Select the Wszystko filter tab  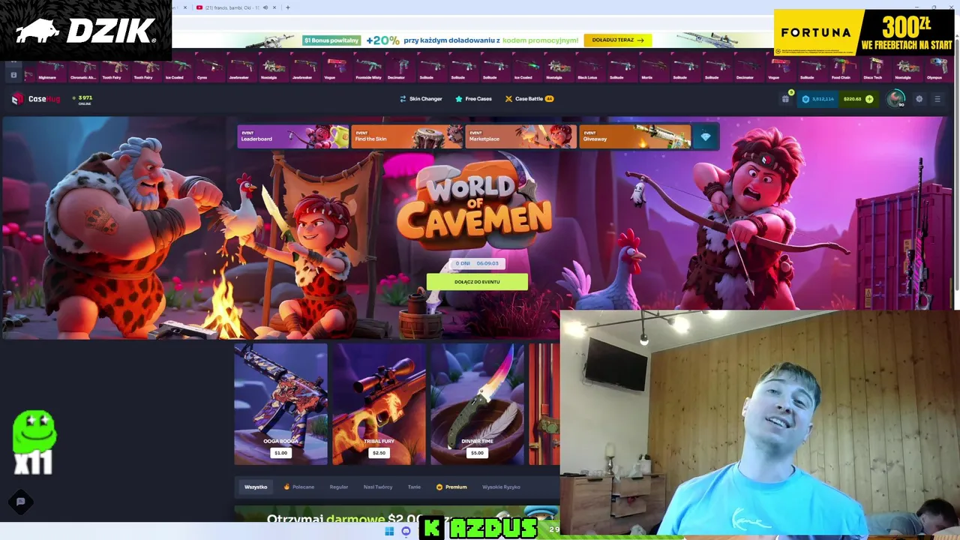click(256, 487)
